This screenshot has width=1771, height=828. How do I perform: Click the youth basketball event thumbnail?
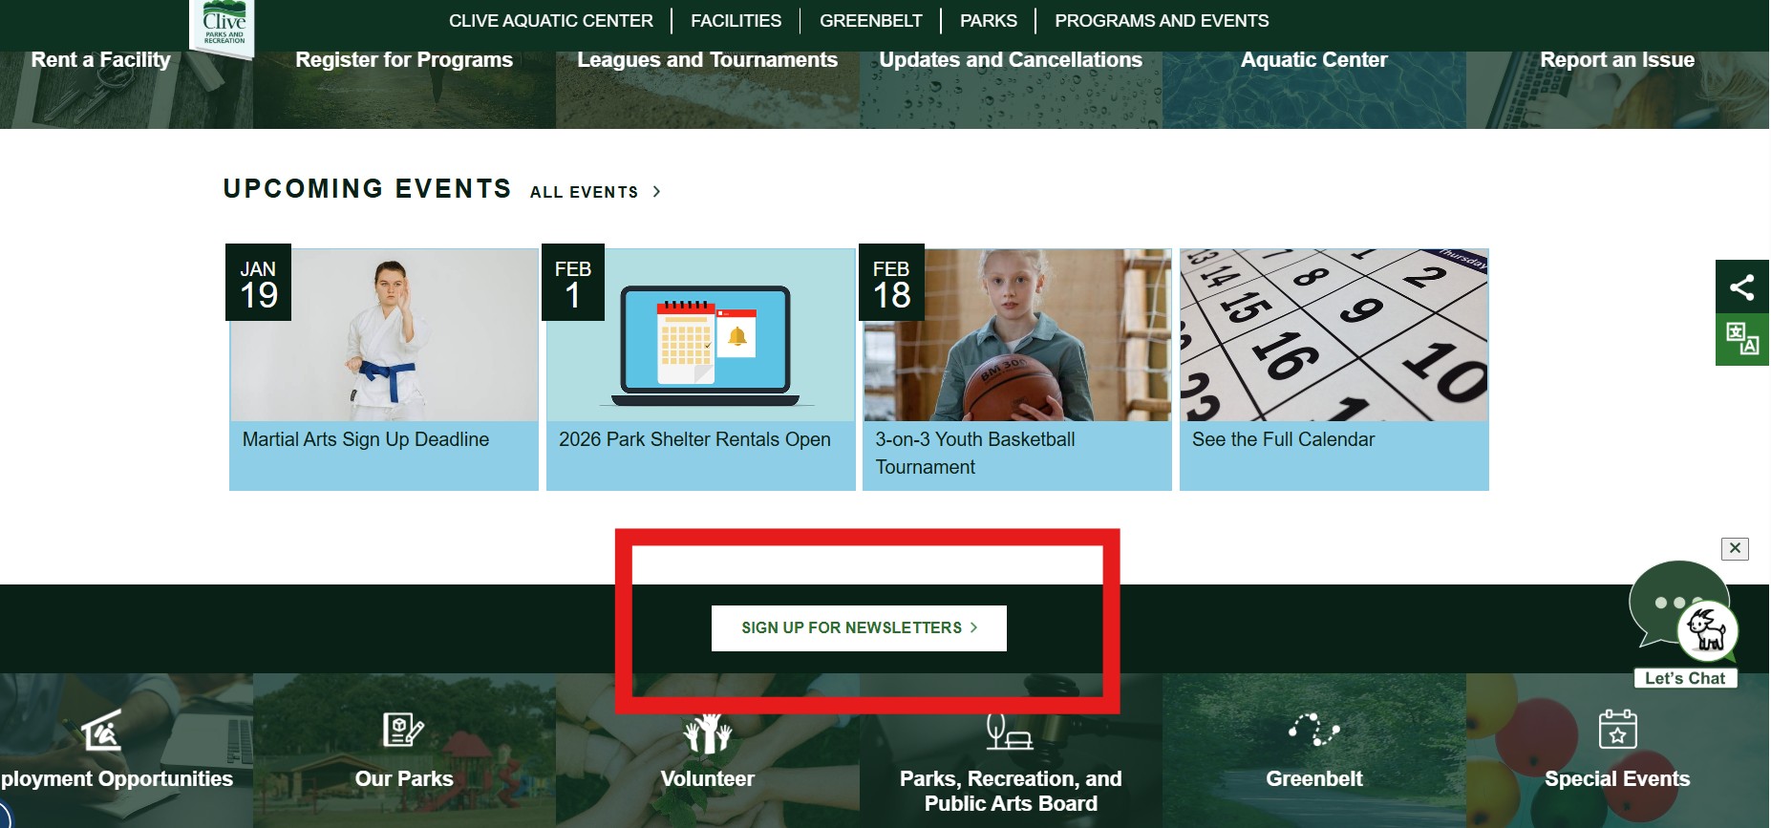(1017, 335)
